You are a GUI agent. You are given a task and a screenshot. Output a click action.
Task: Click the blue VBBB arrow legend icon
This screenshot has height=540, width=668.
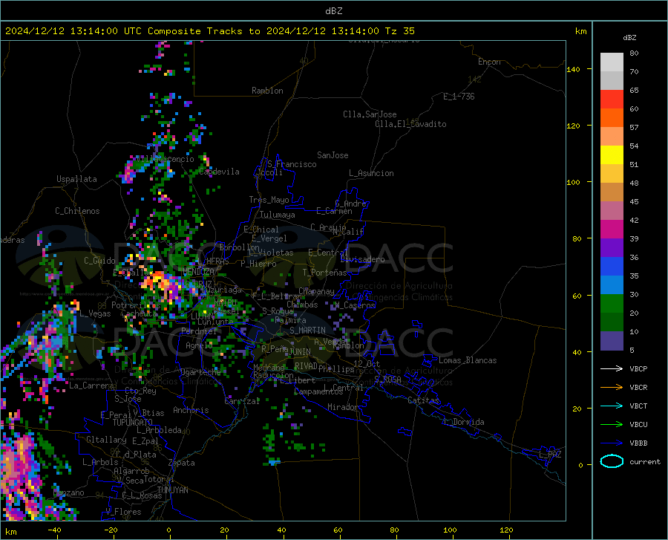612,443
